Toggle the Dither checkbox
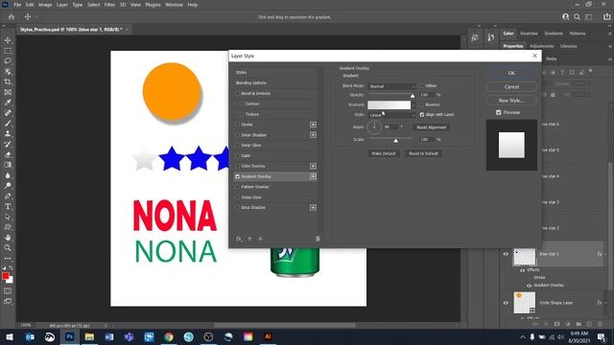 pos(422,85)
